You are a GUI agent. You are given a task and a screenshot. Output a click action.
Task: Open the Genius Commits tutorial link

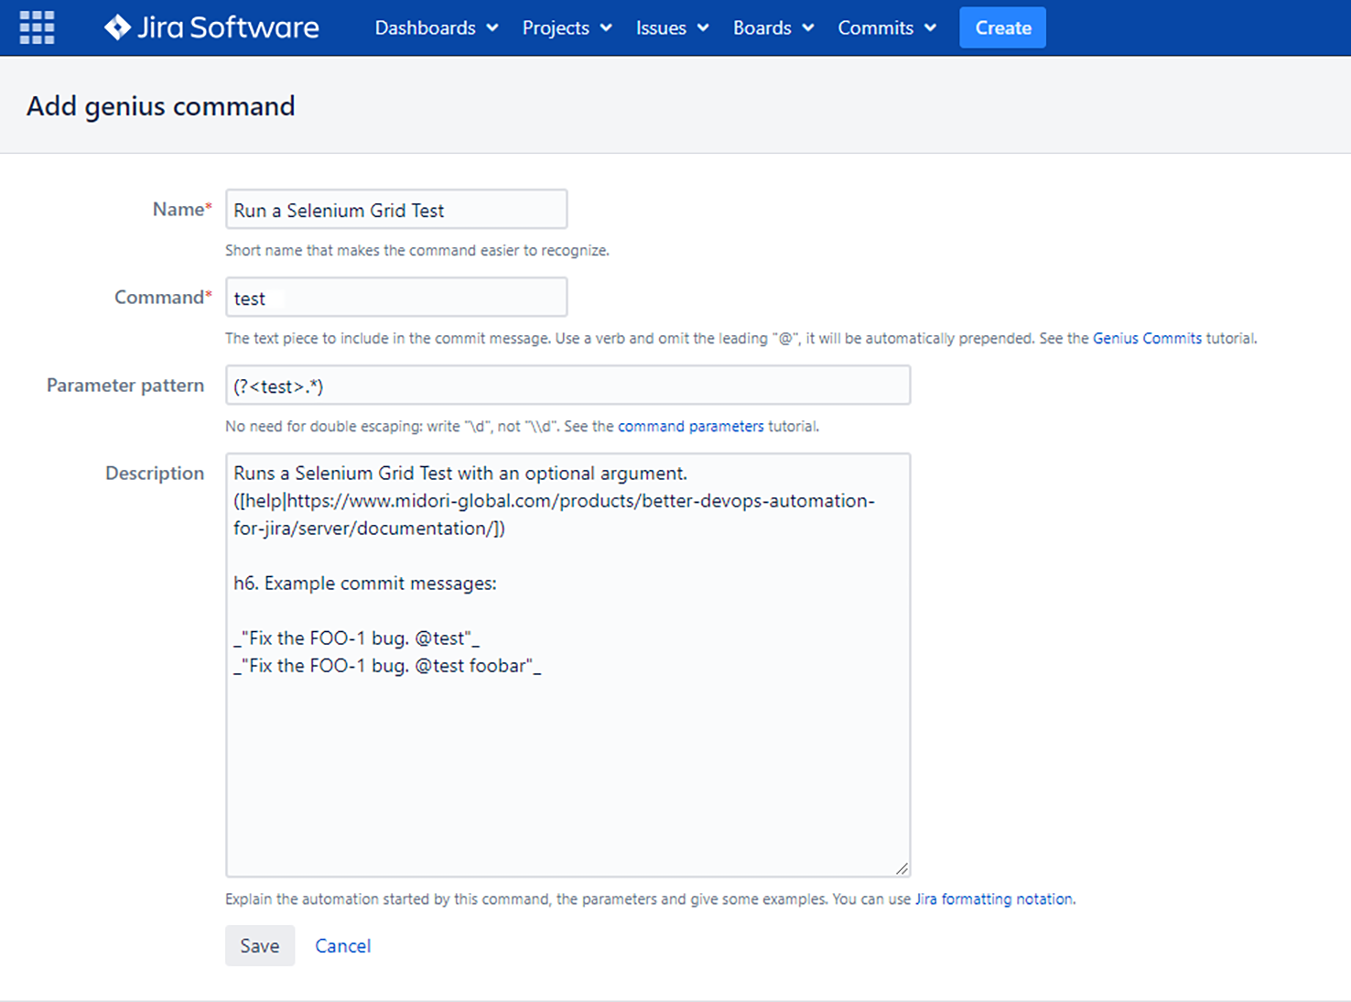[1147, 338]
